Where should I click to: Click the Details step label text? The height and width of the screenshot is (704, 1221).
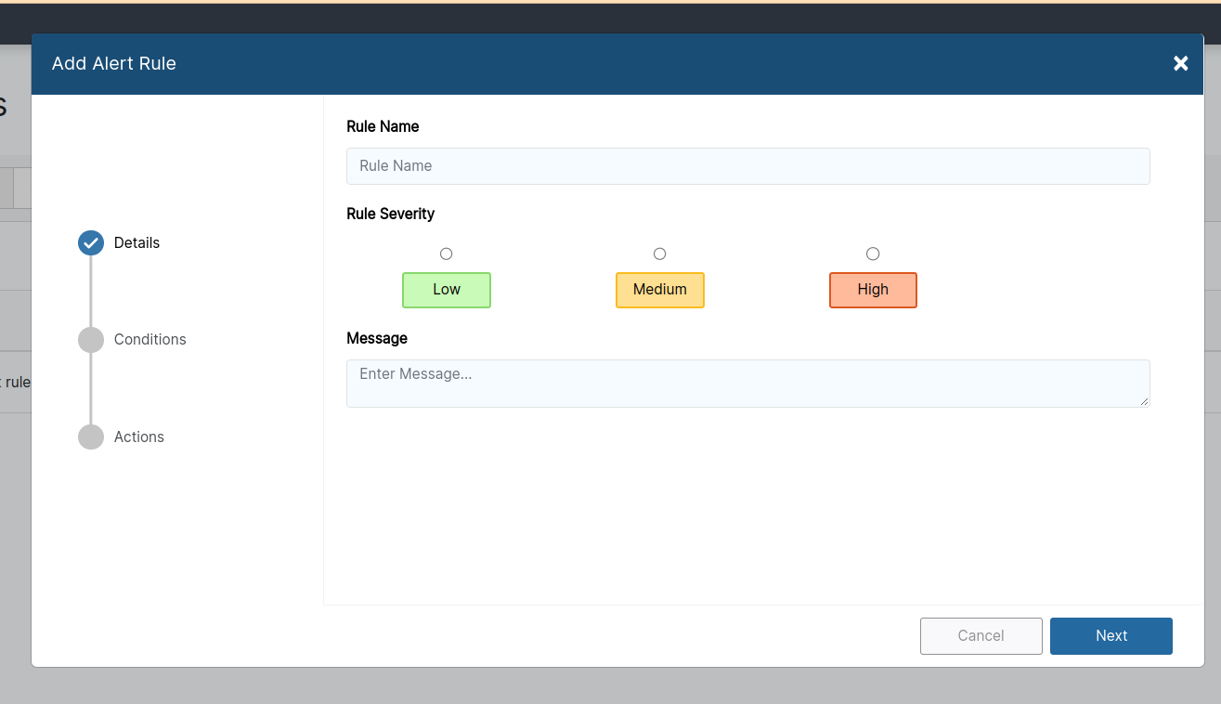point(136,242)
